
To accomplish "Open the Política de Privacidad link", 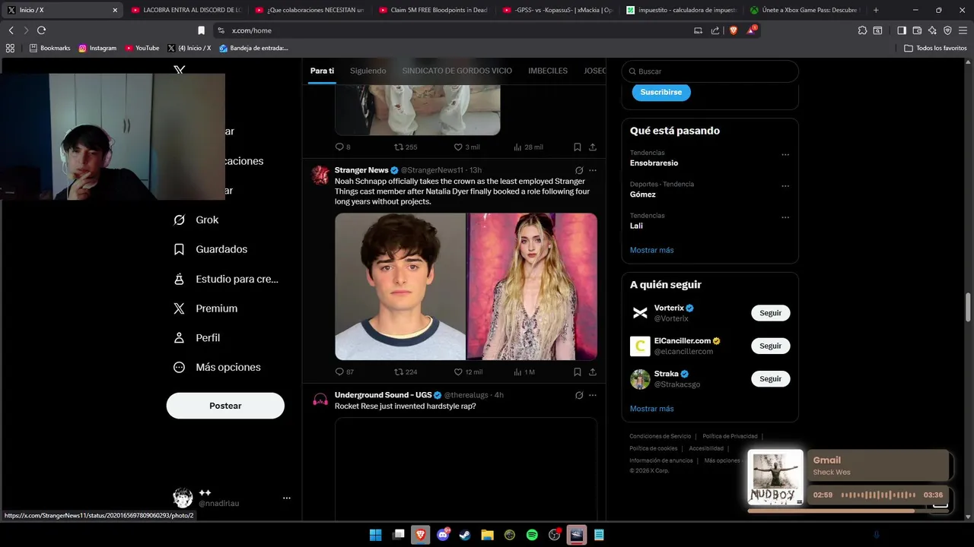I will 730,436.
